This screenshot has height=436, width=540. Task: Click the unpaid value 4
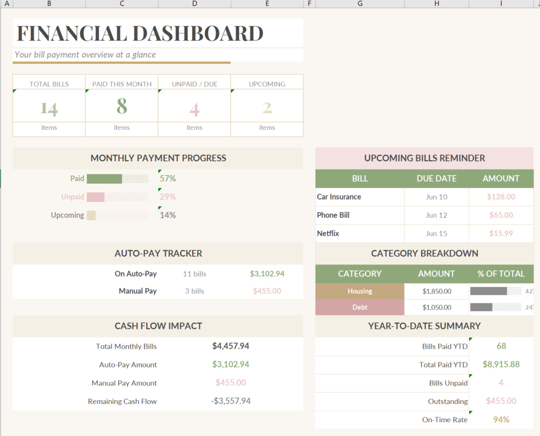[194, 110]
